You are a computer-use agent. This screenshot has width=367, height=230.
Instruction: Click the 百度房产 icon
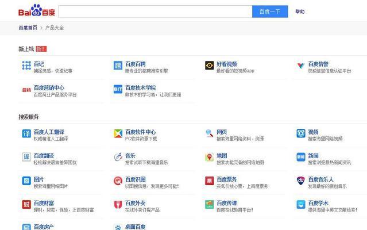coord(26,227)
